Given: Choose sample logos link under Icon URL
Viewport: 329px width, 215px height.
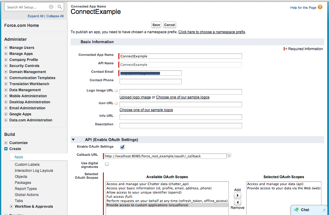Looking at the screenshot, I should [x=146, y=110].
